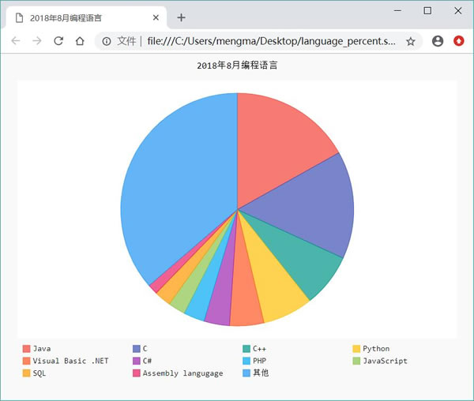The image size is (474, 401).
Task: Go forward to the next page
Action: click(x=37, y=41)
